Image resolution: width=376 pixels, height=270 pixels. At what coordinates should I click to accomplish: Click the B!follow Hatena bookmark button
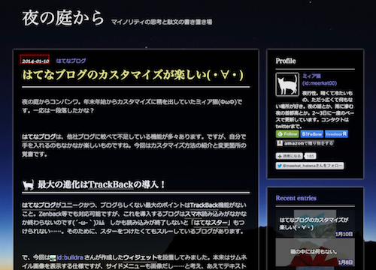click(x=311, y=134)
